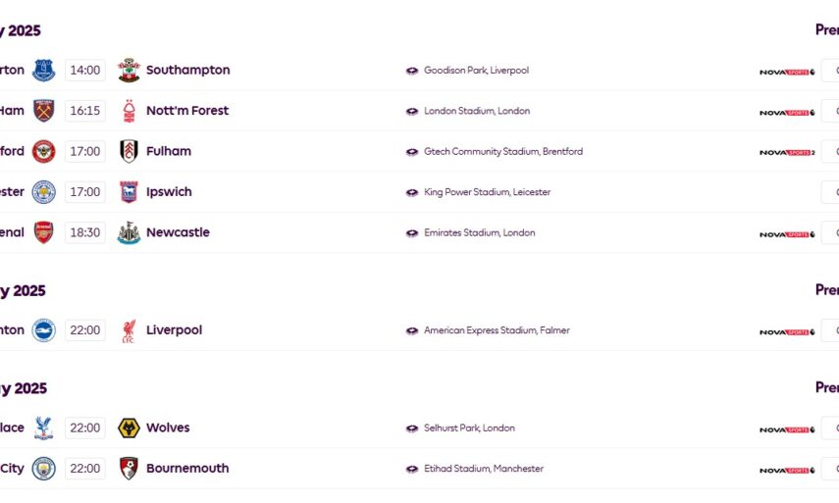Viewport: 839px width, 503px height.
Task: Click the Gtech Community Stadium, Brentford link
Action: 502,152
